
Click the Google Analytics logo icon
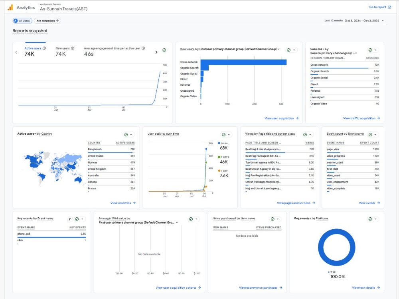click(10, 8)
